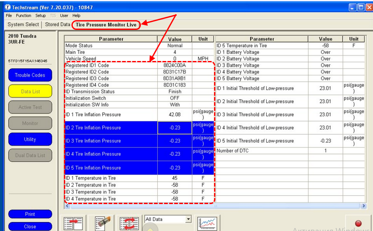Click the right table Value column header
373x231 pixels.
[x=325, y=39]
